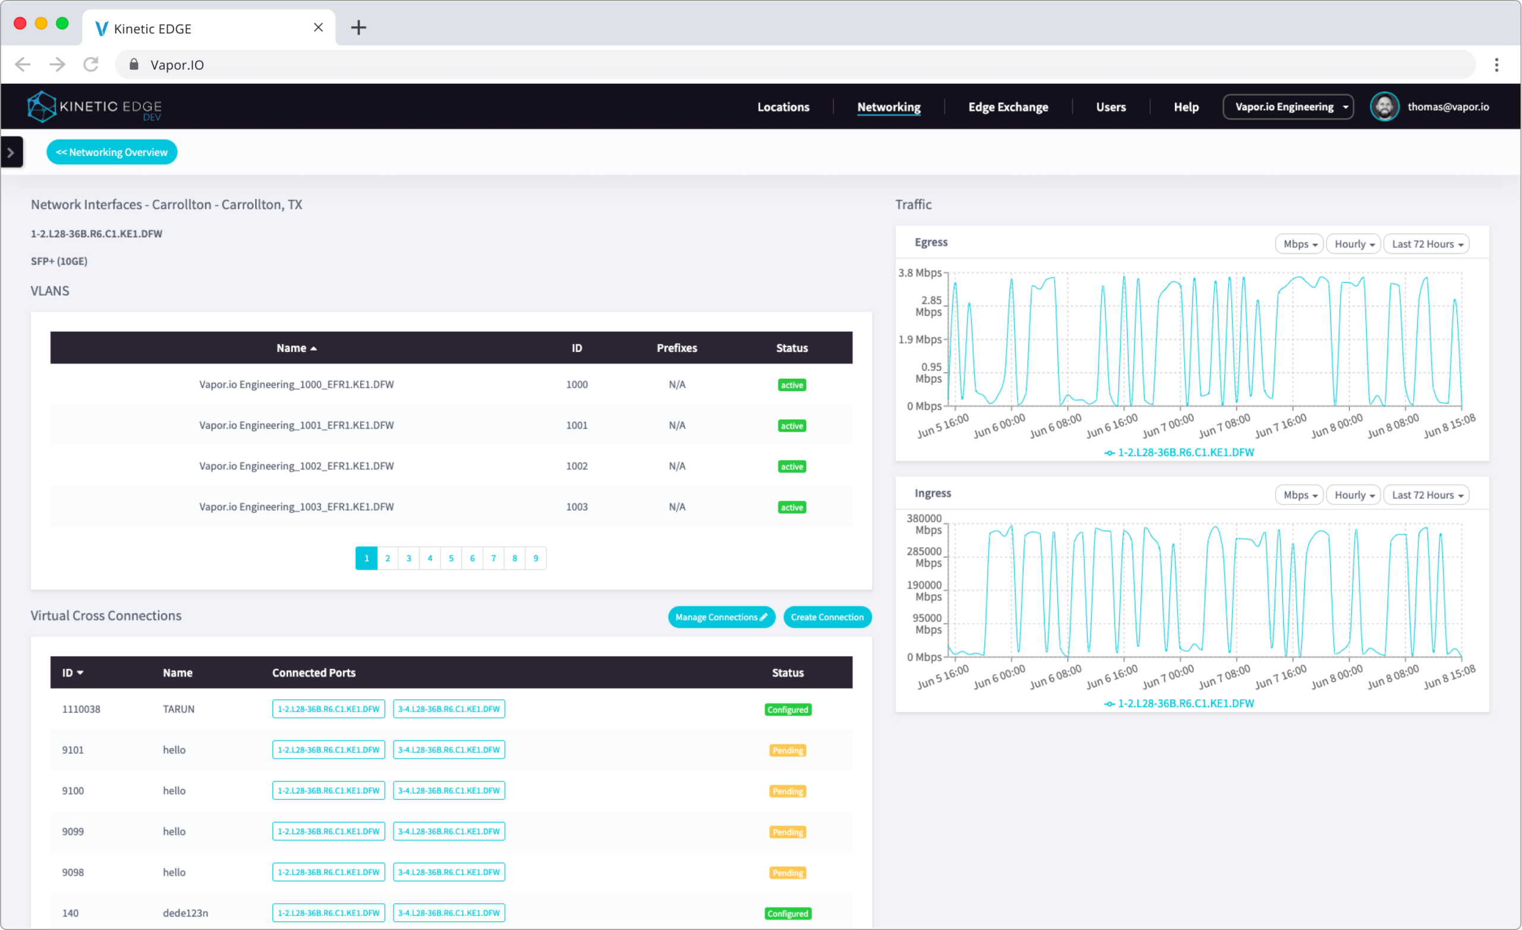Image resolution: width=1522 pixels, height=930 pixels.
Task: Click connection ID 1110038
Action: (81, 709)
